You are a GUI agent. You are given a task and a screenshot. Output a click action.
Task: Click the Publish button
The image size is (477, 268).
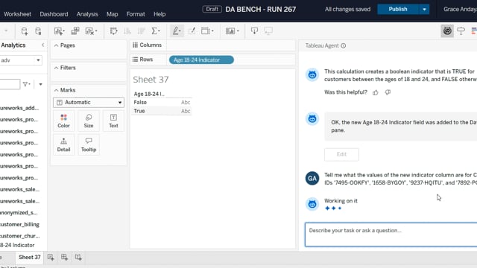398,9
